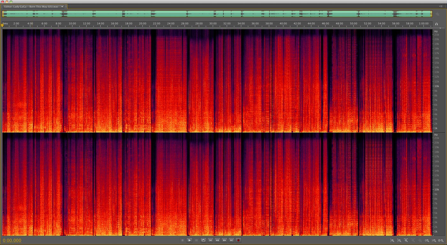Viewport: 447px width, 245px height.
Task: Zoom to the selection
Action: click(x=441, y=241)
